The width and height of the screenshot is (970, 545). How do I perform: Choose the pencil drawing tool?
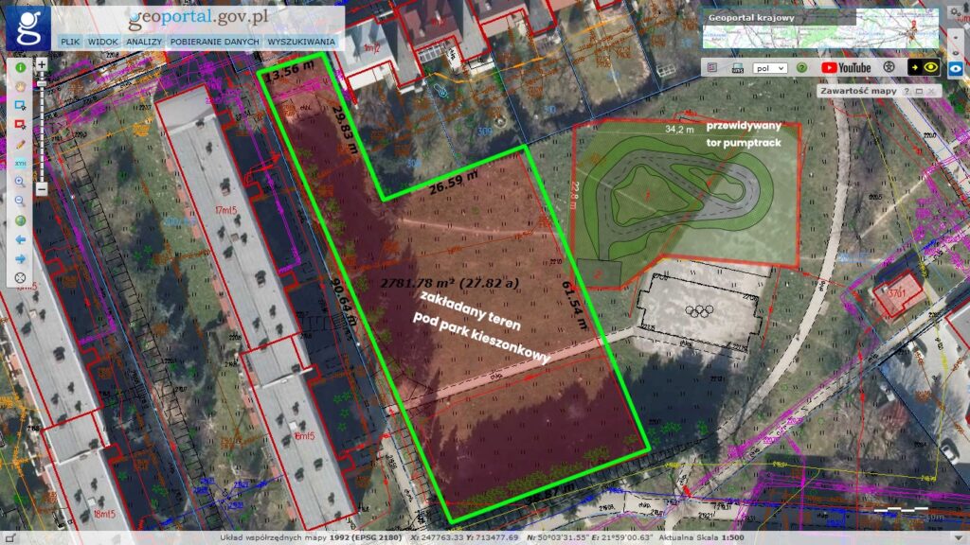click(19, 144)
